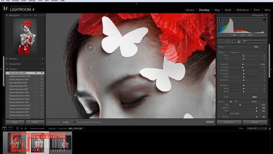273x154 pixels.
Task: Toggle histogram highlight clipping triangle
Action: tap(264, 20)
